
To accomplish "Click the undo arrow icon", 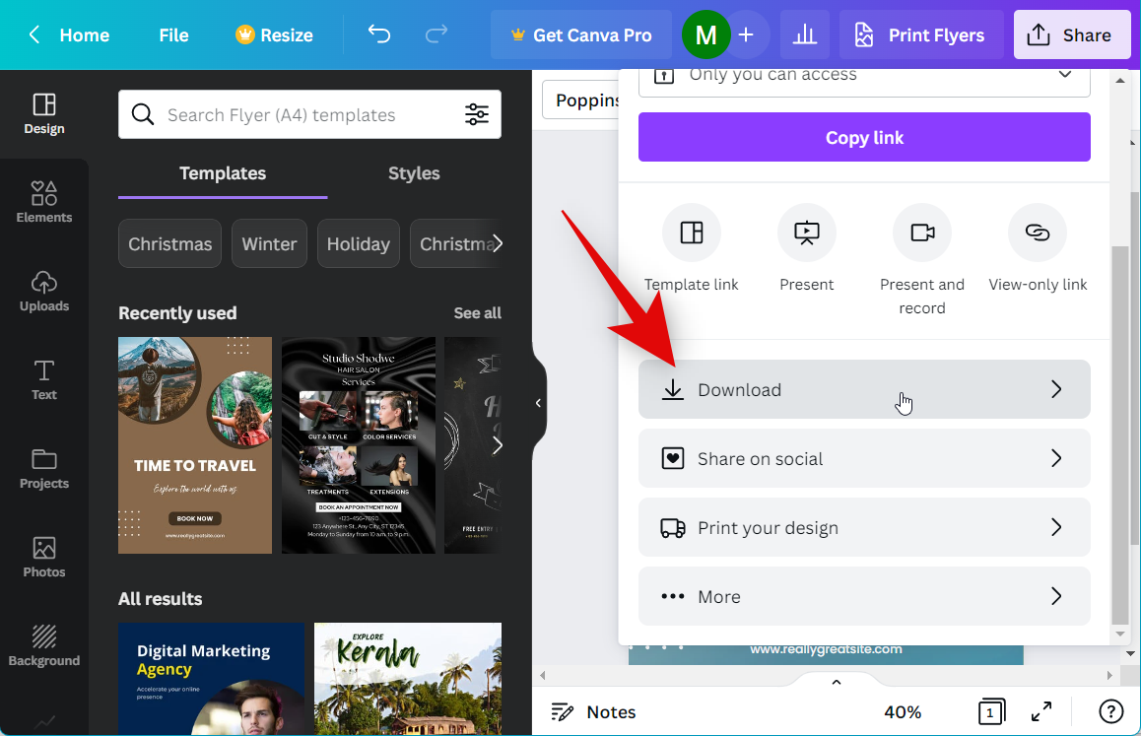I will tap(379, 34).
